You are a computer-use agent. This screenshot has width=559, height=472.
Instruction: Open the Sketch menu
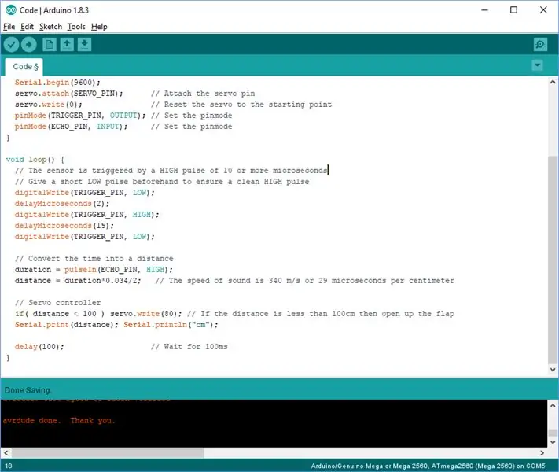(x=50, y=27)
